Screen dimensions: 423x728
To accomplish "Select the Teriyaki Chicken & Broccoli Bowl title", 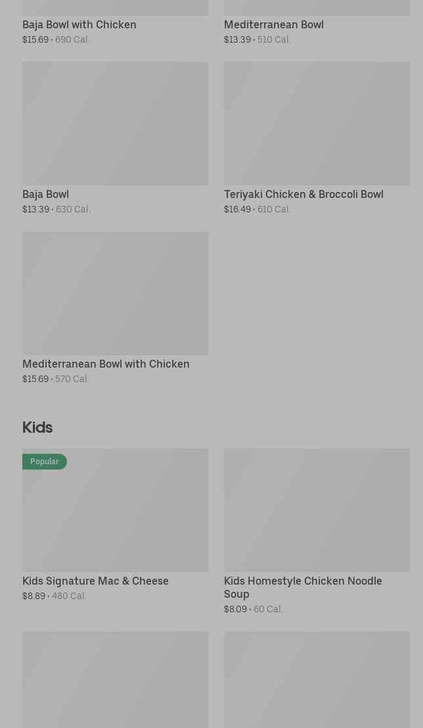I will (x=303, y=195).
